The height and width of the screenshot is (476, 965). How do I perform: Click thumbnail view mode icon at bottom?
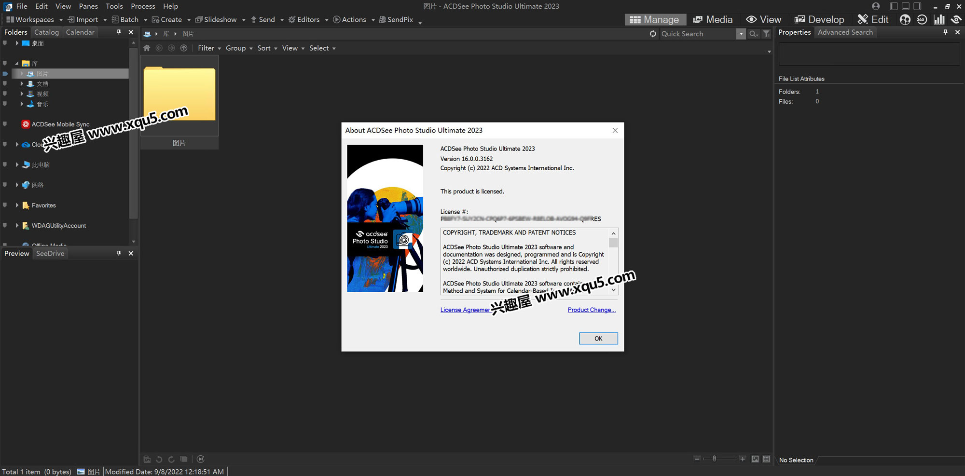point(755,459)
